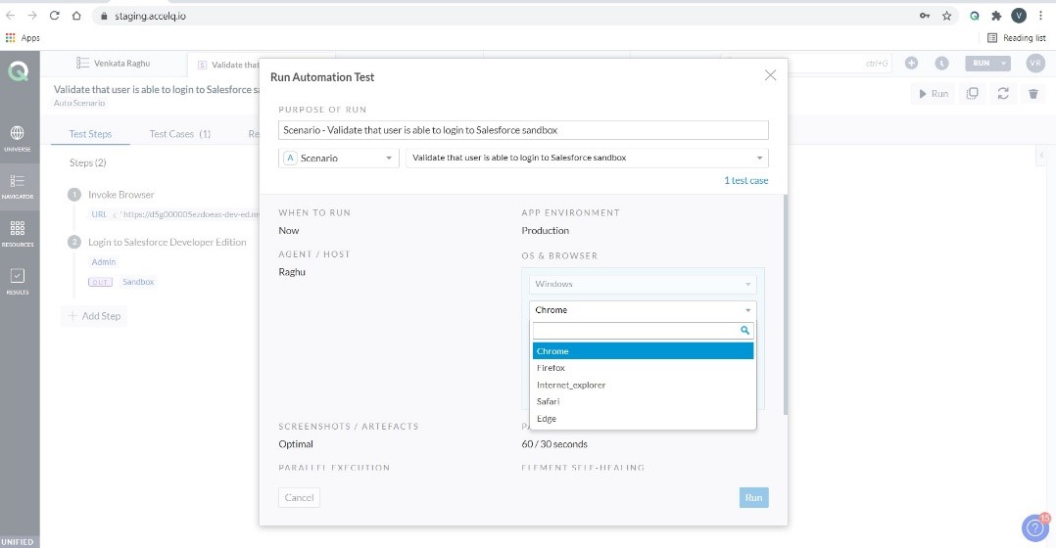The height and width of the screenshot is (548, 1056).
Task: Select Chrome in browser list
Action: pyautogui.click(x=643, y=351)
